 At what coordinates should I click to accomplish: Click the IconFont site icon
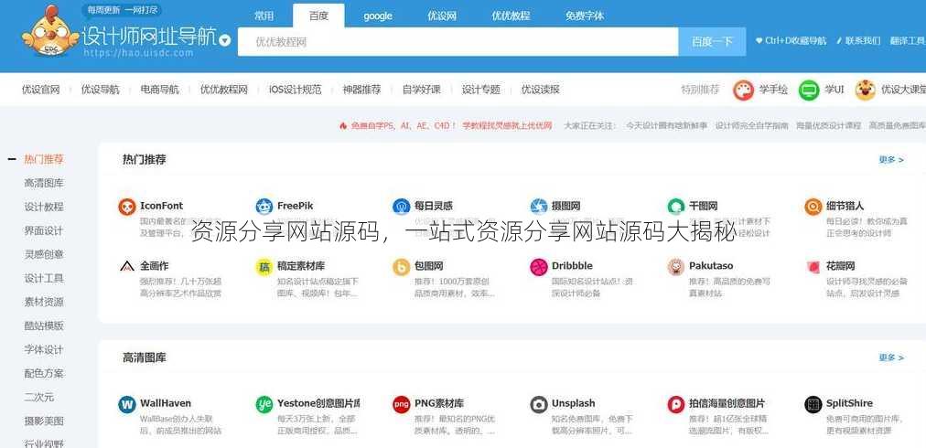click(x=127, y=207)
